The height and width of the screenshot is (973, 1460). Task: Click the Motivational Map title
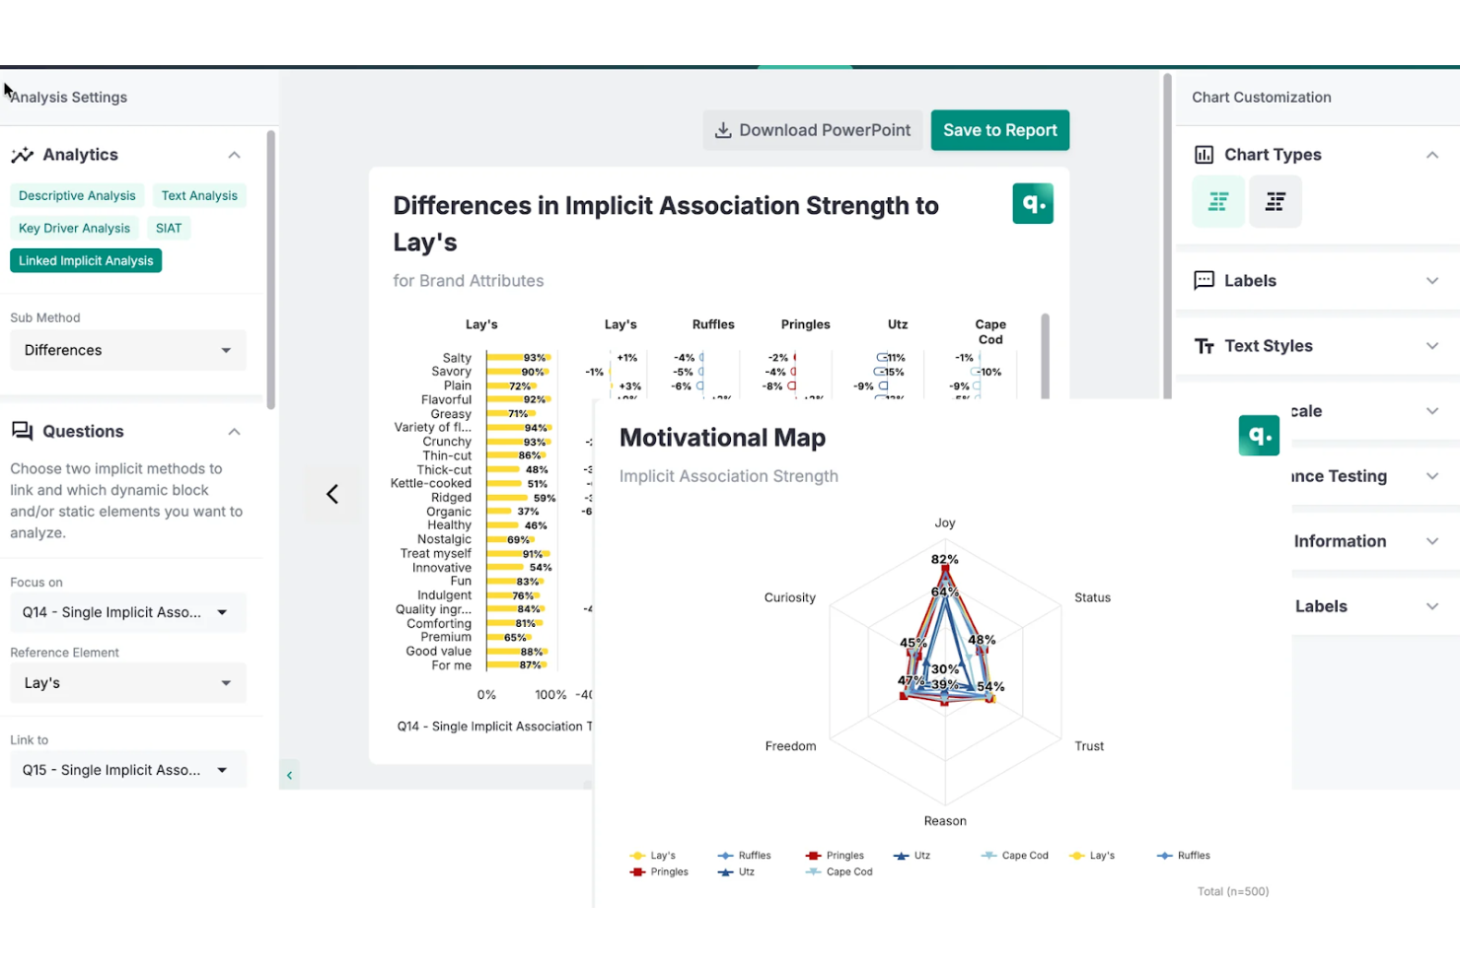[x=722, y=438]
